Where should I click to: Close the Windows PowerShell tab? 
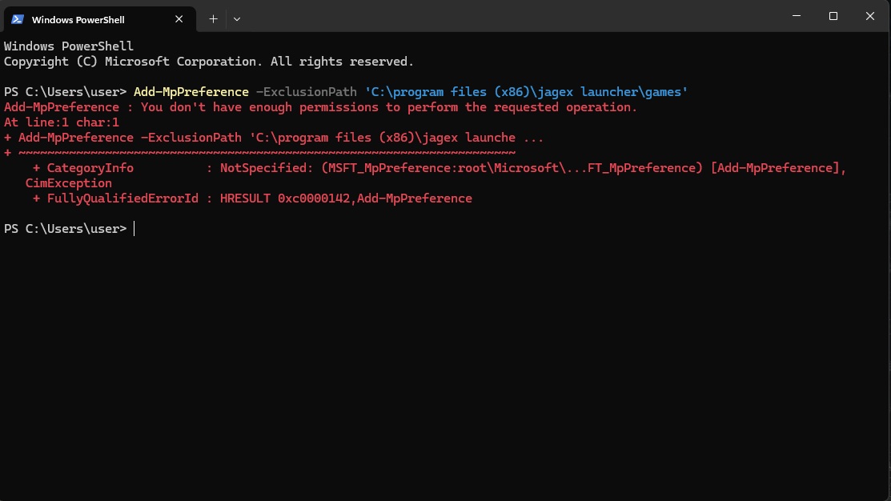(179, 18)
